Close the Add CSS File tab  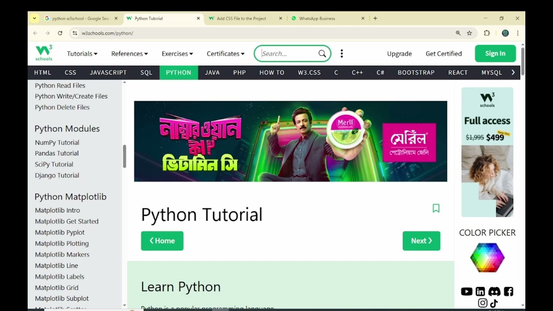point(280,19)
